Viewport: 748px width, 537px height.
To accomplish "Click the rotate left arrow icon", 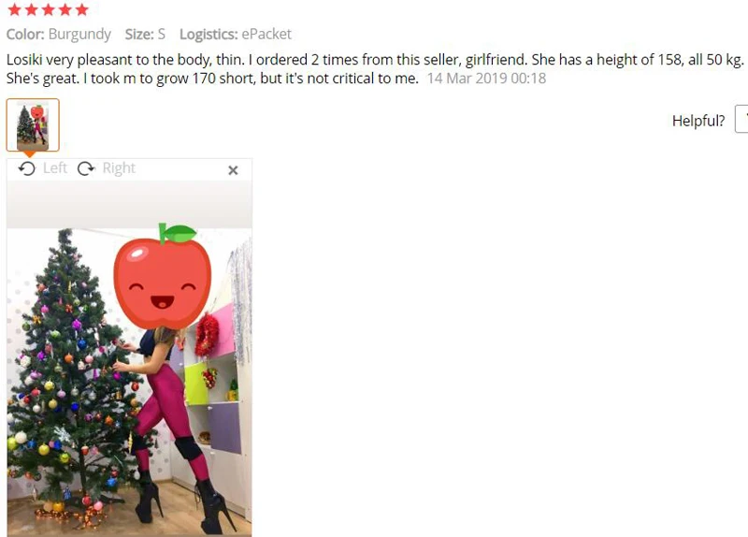I will [27, 168].
